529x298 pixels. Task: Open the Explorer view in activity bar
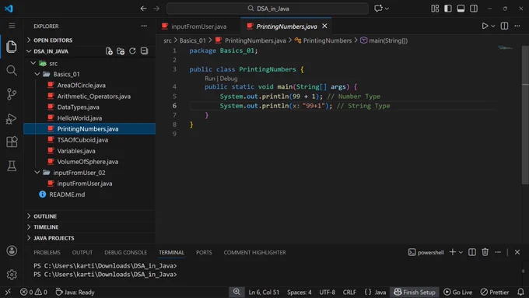tap(12, 47)
